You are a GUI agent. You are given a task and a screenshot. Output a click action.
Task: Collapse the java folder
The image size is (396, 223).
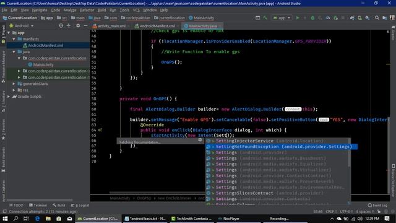tap(14, 51)
